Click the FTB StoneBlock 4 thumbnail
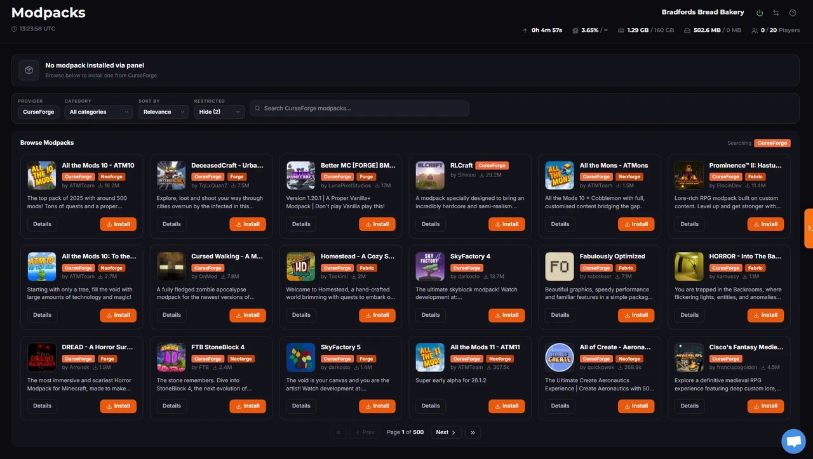This screenshot has width=813, height=459. (171, 357)
